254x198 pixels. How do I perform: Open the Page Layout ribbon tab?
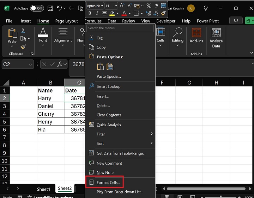[66, 21]
